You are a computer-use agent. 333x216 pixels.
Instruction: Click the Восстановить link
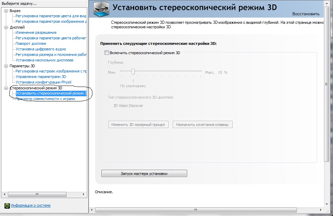(306, 14)
